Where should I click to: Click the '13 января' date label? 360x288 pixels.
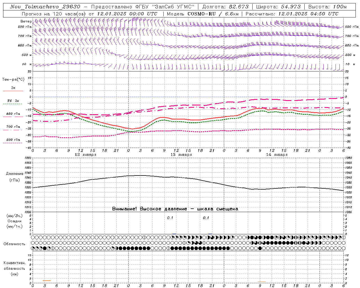pyautogui.click(x=181, y=155)
